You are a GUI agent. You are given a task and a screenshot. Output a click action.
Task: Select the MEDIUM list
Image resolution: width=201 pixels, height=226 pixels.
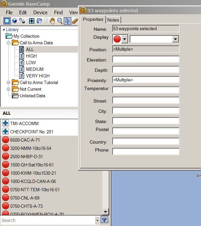[35, 69]
